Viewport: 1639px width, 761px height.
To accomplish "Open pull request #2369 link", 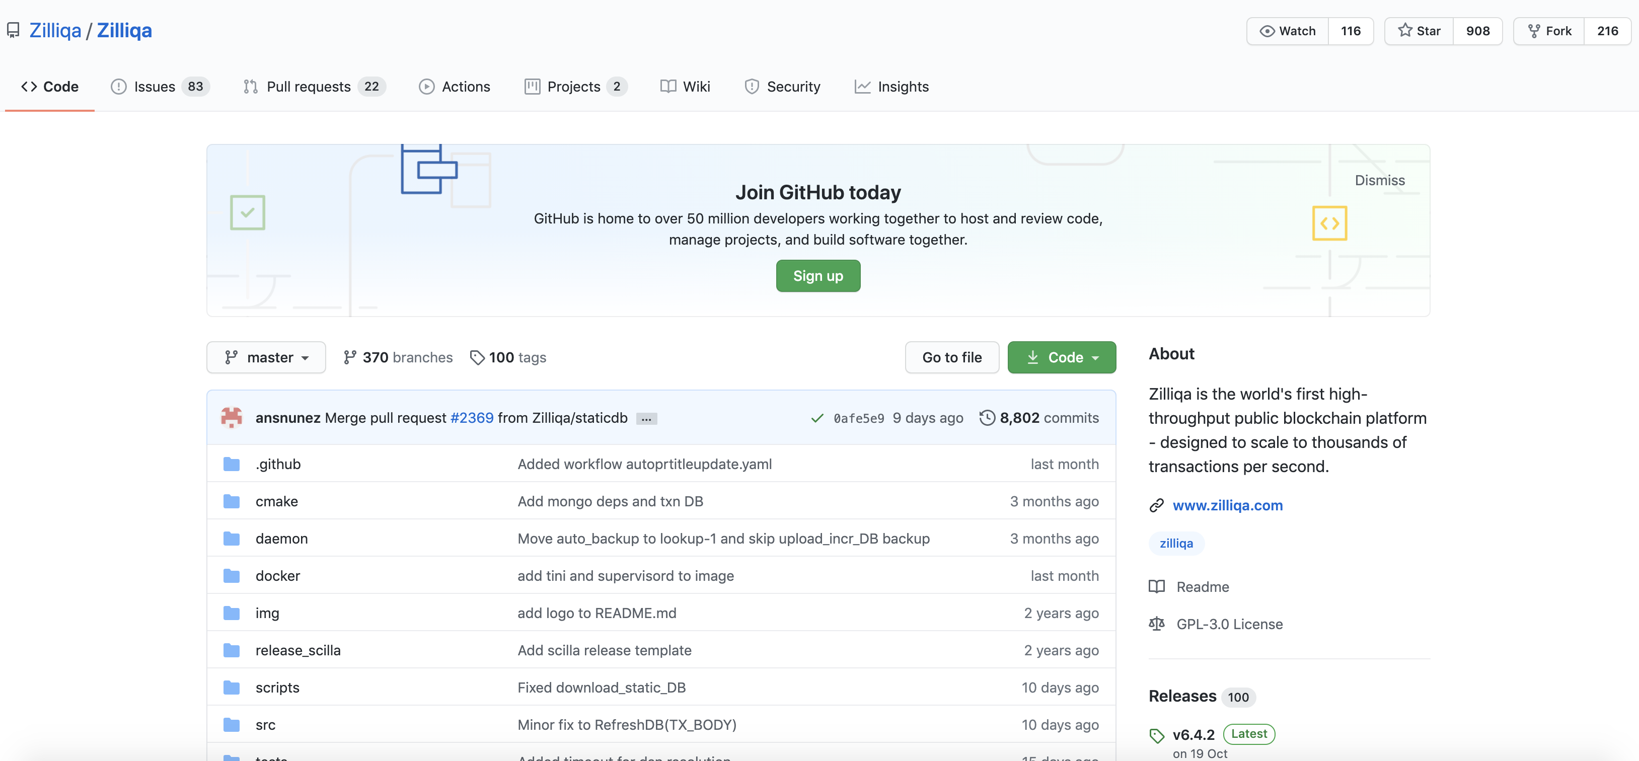I will (472, 418).
